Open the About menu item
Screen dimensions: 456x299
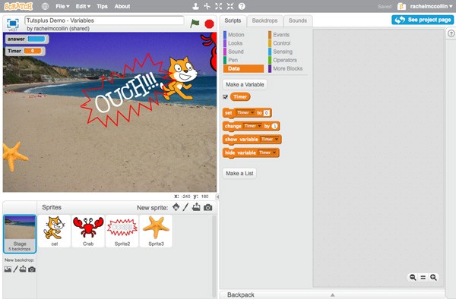click(122, 6)
